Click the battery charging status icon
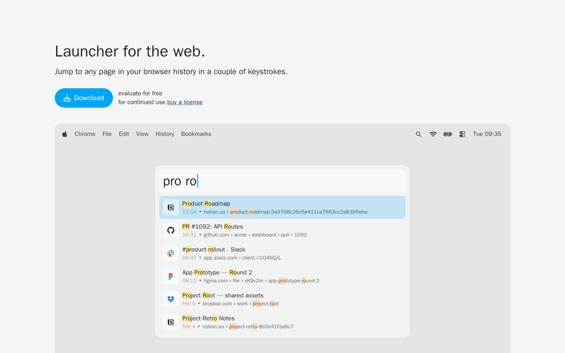Viewport: 565px width, 353px height. pos(448,134)
